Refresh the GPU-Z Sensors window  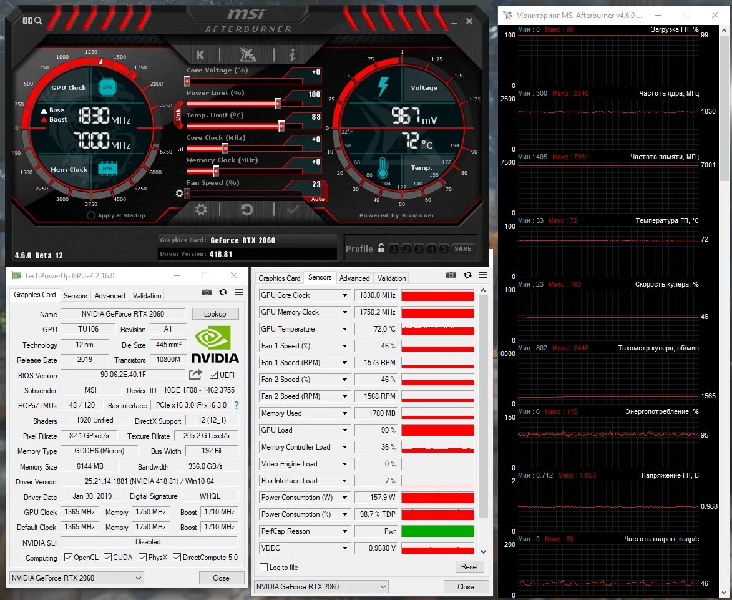pos(468,275)
